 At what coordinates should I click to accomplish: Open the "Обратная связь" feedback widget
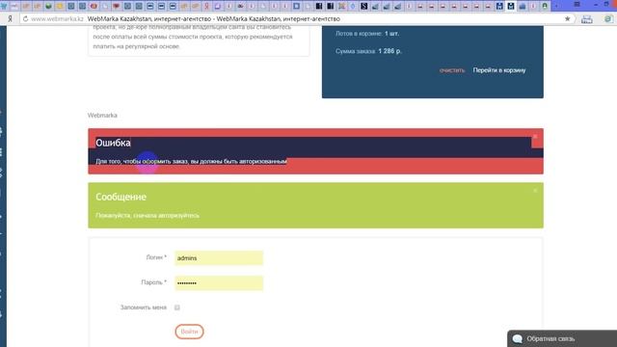(562, 338)
